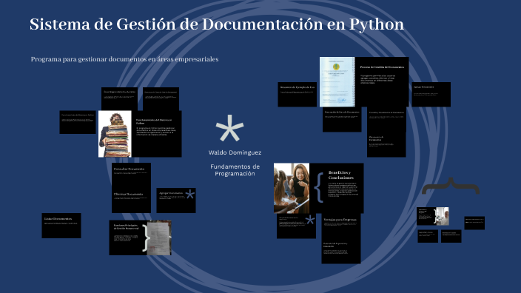Click the 'Waldo Dominguez' author text

235,152
